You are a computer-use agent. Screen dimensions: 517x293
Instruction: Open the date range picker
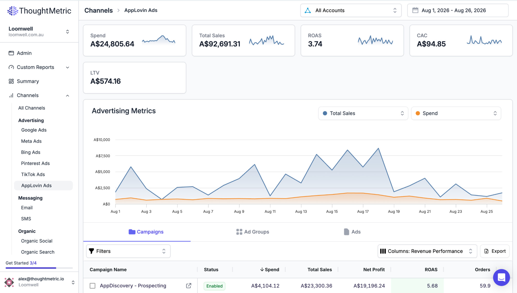click(x=458, y=10)
